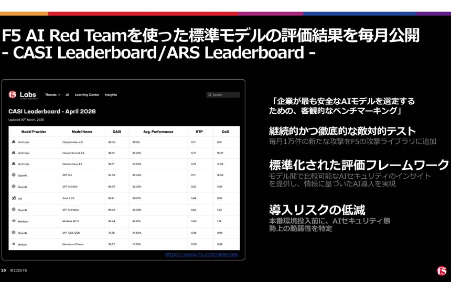Image resolution: width=451 pixels, height=282 pixels.
Task: Open the Learning Center menu
Action: tap(87, 95)
